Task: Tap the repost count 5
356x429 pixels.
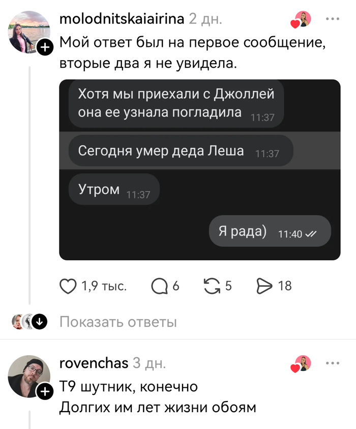Action: (228, 286)
